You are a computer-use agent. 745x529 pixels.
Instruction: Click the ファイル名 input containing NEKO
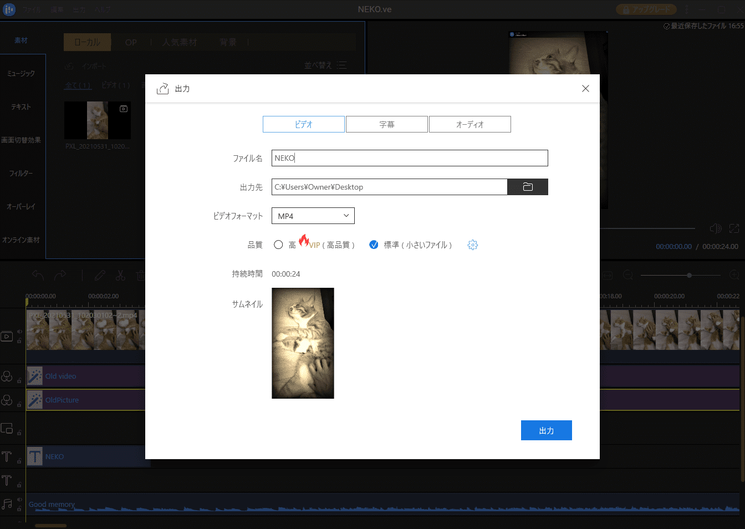pyautogui.click(x=410, y=158)
